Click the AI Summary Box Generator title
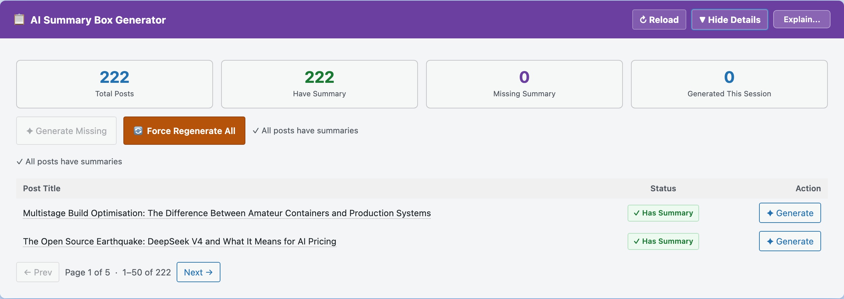 pyautogui.click(x=98, y=20)
